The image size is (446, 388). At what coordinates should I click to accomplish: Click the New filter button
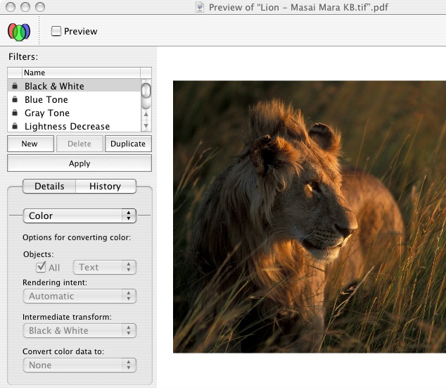tap(30, 144)
